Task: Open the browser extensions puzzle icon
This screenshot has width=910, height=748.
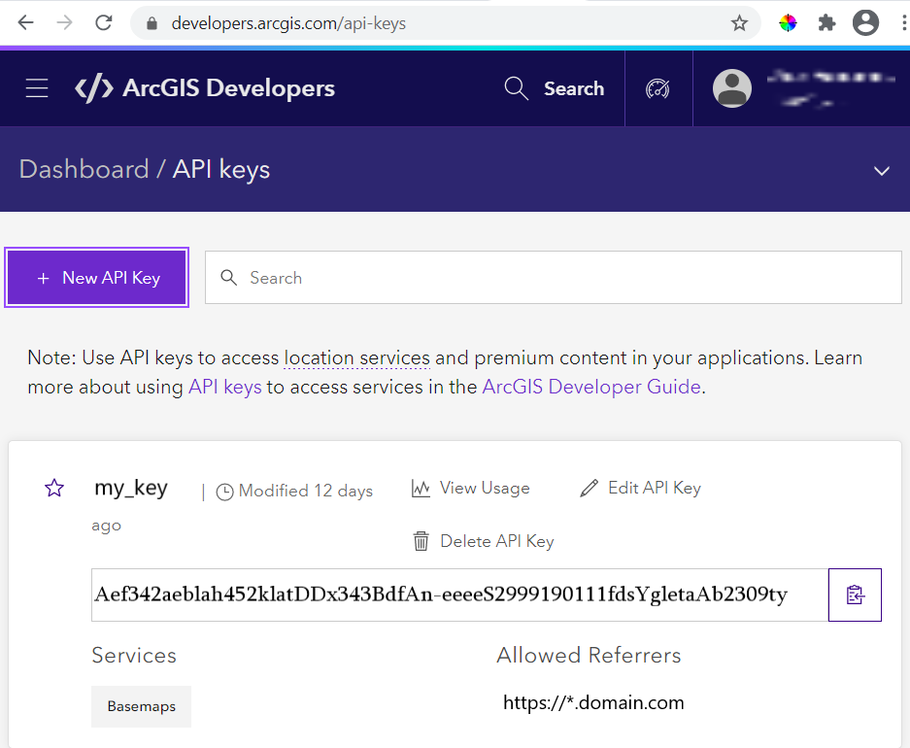Action: [826, 22]
